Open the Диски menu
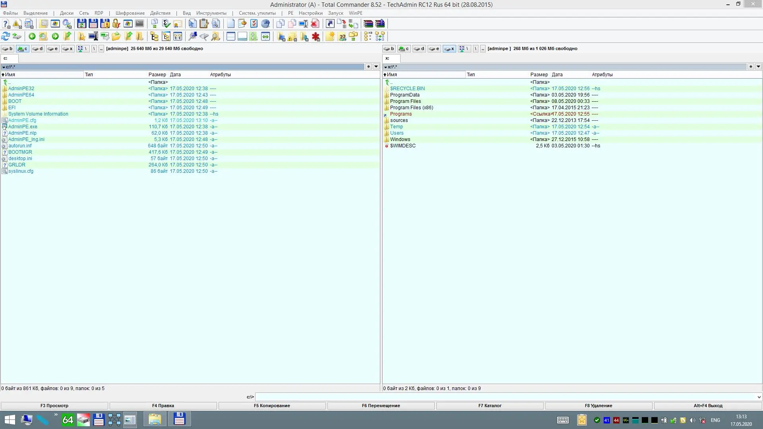763x429 pixels. pos(66,13)
